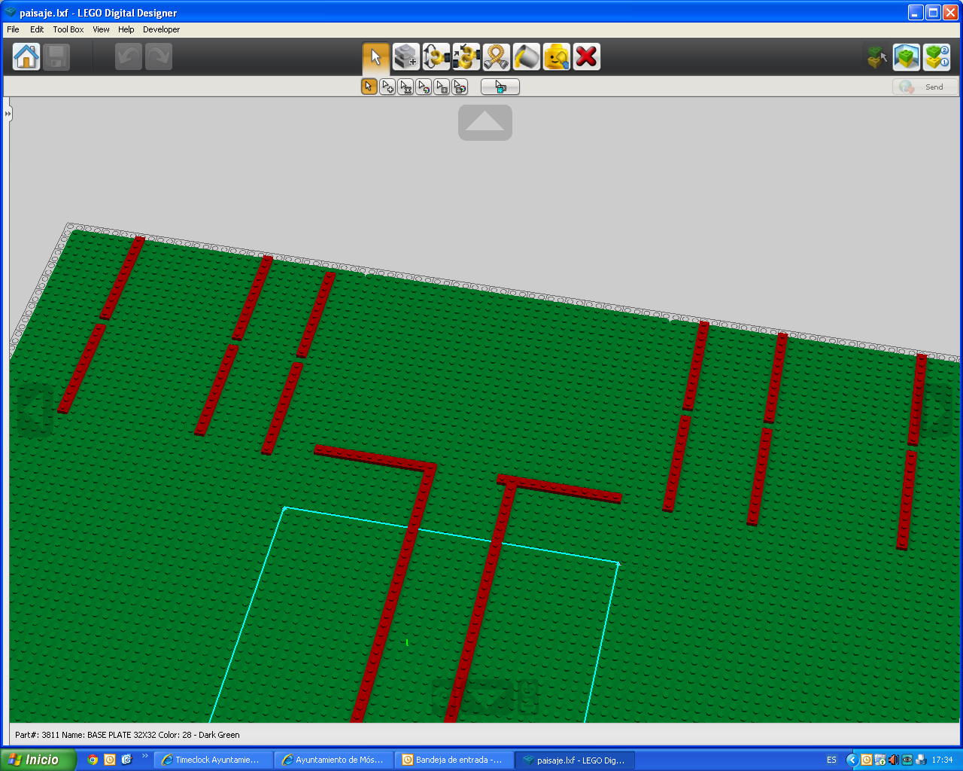
Task: Open the Tool Box menu
Action: [x=68, y=29]
